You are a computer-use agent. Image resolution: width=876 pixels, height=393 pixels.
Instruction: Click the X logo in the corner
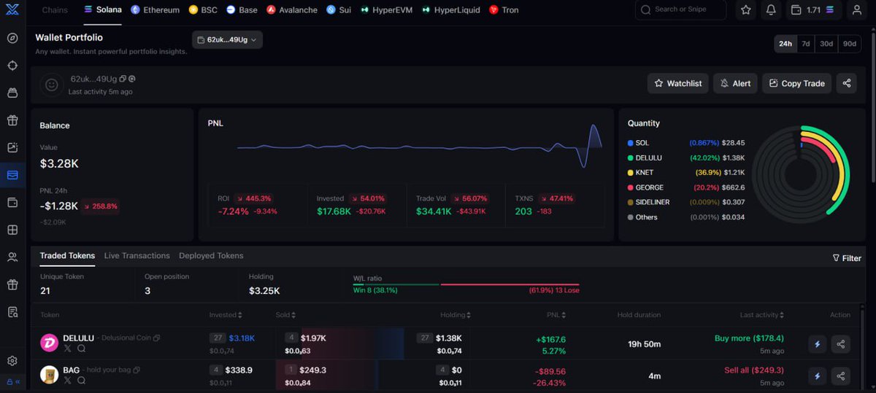[12, 10]
